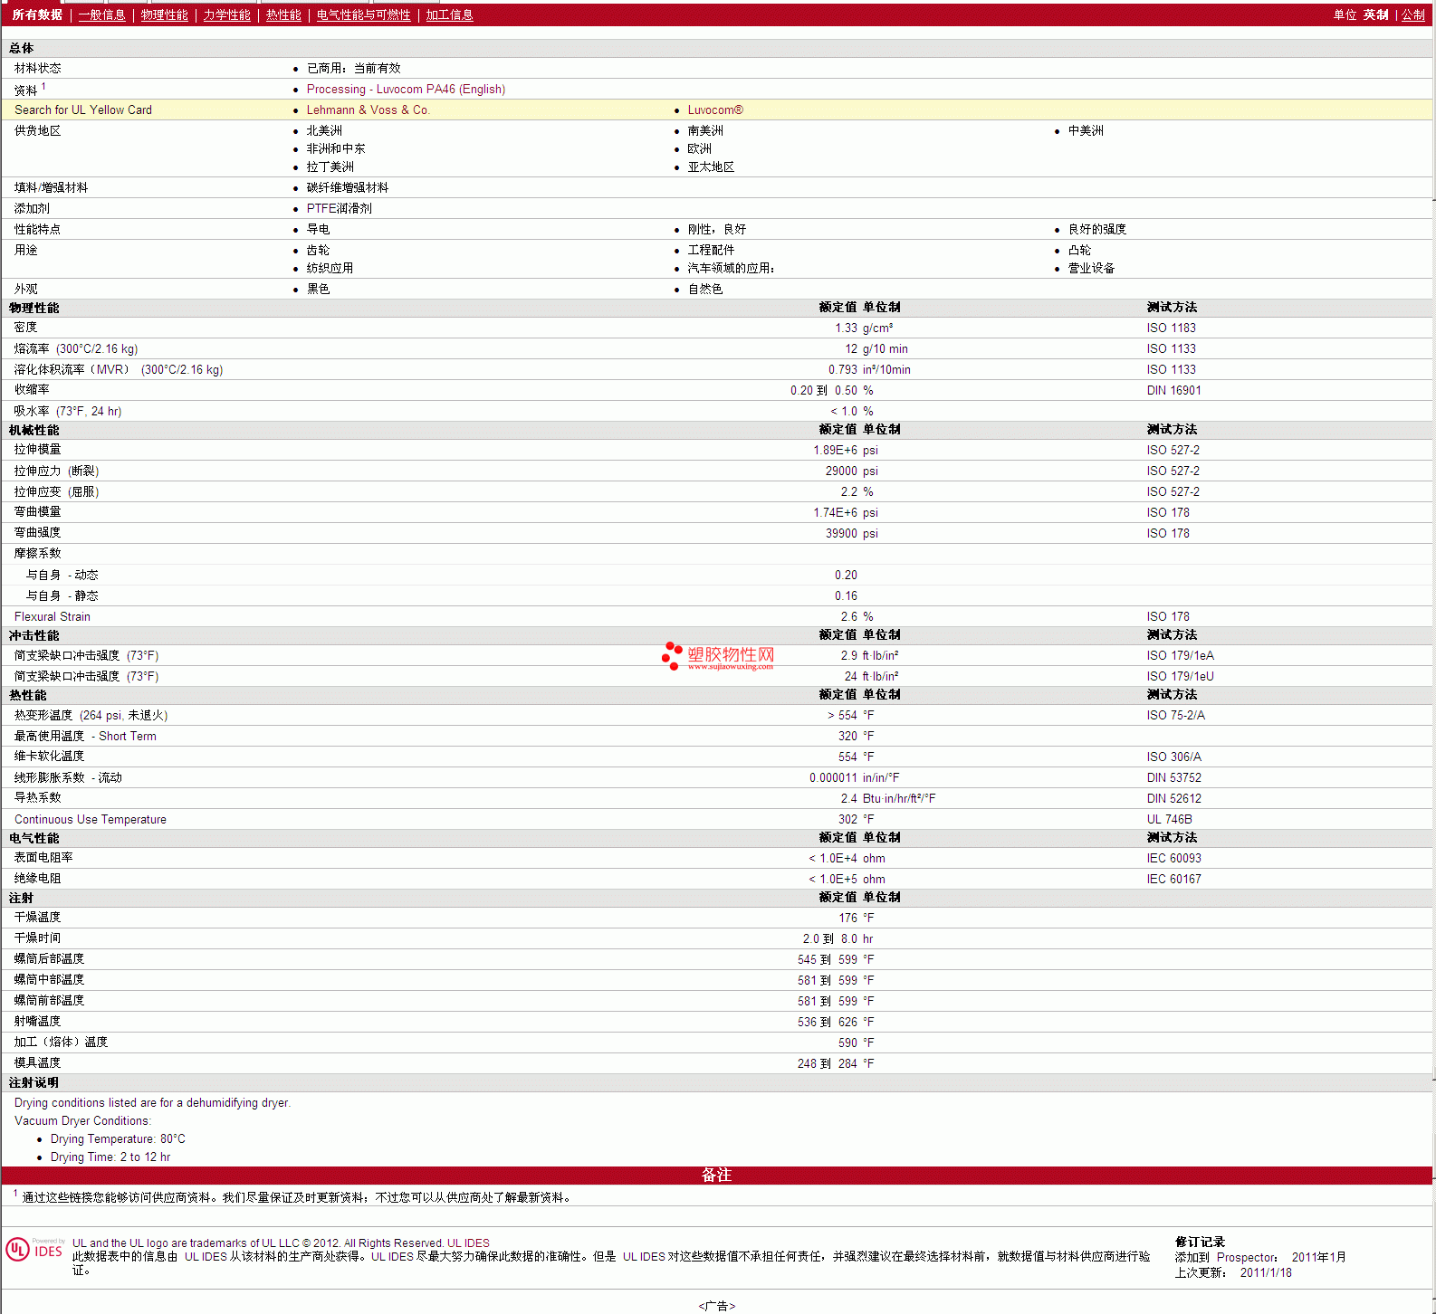Image resolution: width=1436 pixels, height=1314 pixels.
Task: Click footnote marker 1 beside 资料
Action: click(43, 87)
